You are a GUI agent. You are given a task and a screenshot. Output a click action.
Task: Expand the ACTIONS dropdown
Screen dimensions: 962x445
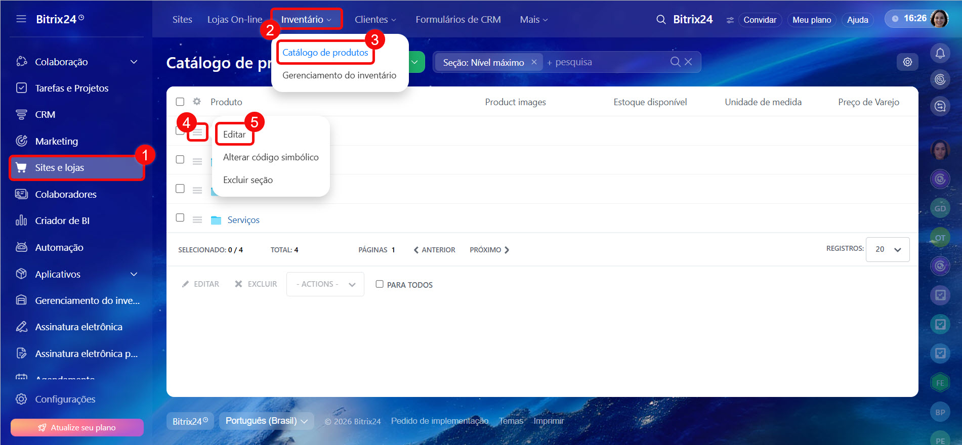tap(325, 284)
